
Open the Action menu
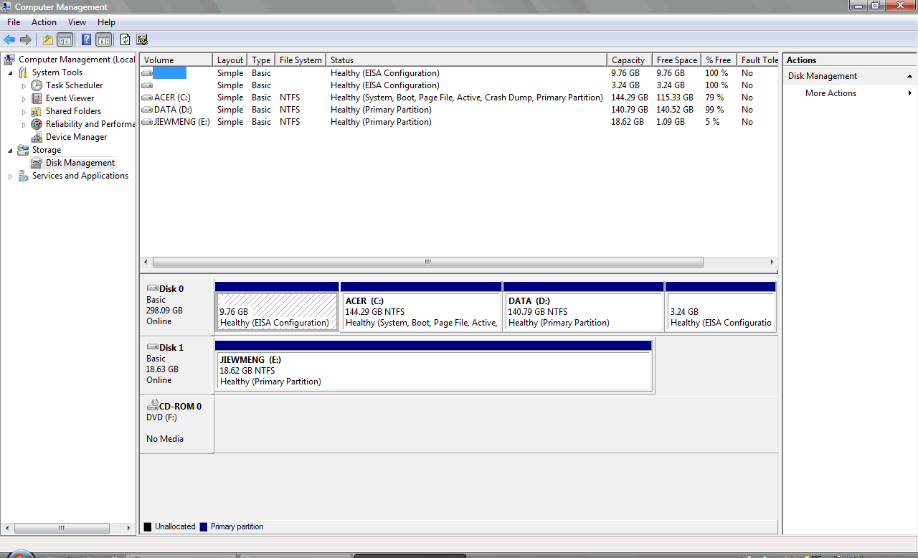(x=44, y=22)
